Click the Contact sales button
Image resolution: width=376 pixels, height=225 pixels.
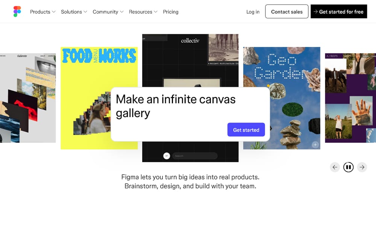pyautogui.click(x=287, y=12)
